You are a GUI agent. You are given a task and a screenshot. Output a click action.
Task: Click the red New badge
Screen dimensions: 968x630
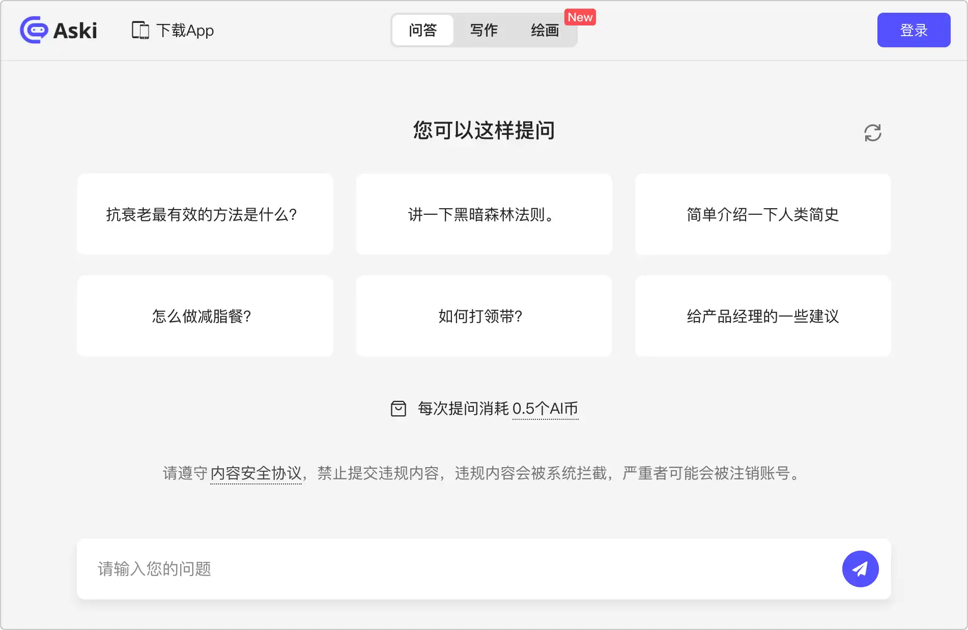point(580,17)
